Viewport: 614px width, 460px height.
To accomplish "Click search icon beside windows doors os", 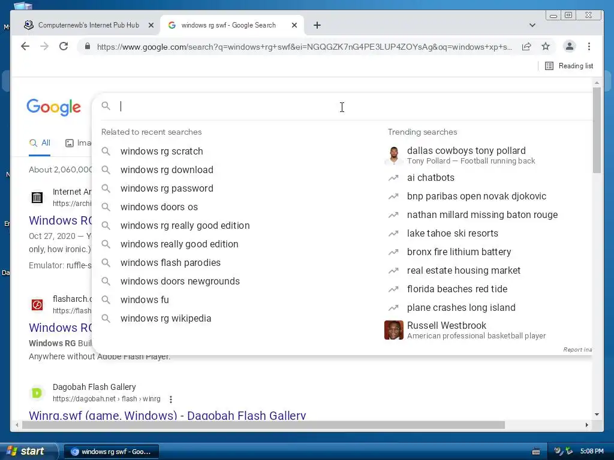I will [x=106, y=207].
